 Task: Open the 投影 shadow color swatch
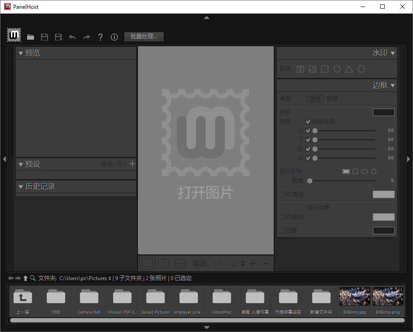[x=383, y=231]
